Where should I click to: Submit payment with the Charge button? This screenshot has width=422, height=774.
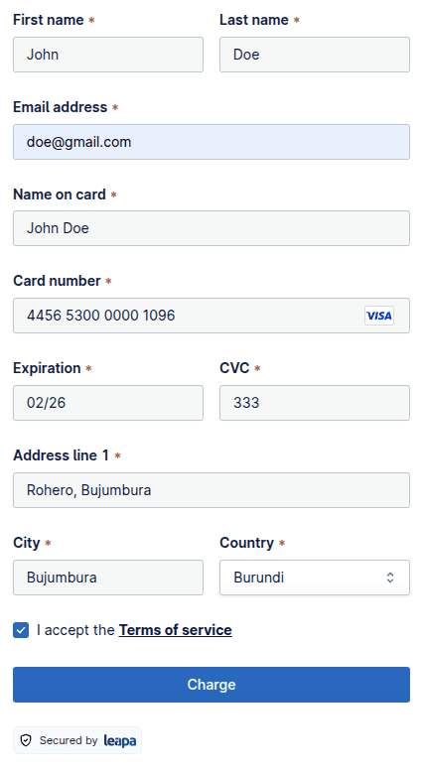pyautogui.click(x=211, y=685)
